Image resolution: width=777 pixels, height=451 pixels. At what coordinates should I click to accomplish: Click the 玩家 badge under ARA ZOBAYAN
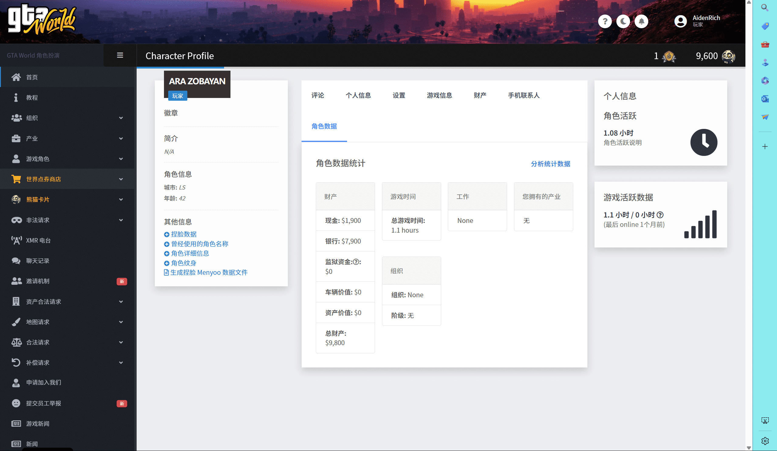tap(178, 96)
